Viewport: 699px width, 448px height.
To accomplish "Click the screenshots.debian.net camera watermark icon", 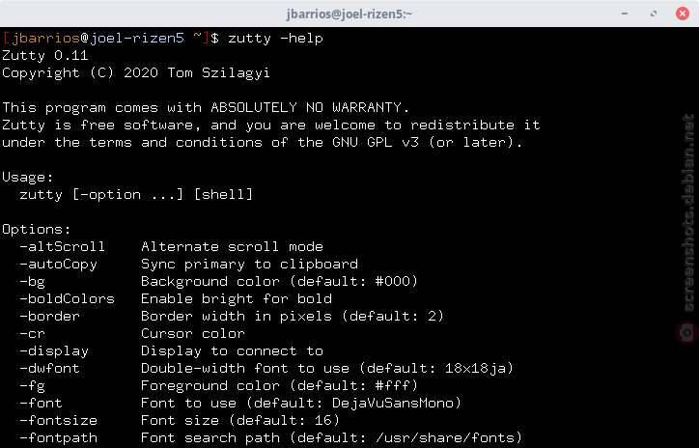I will (x=687, y=332).
